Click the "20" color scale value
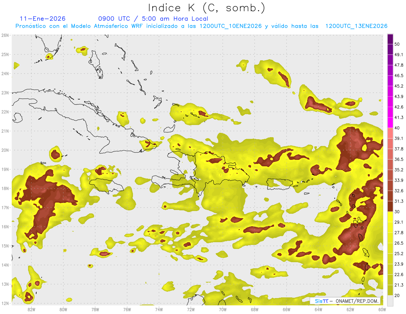 click(x=397, y=295)
